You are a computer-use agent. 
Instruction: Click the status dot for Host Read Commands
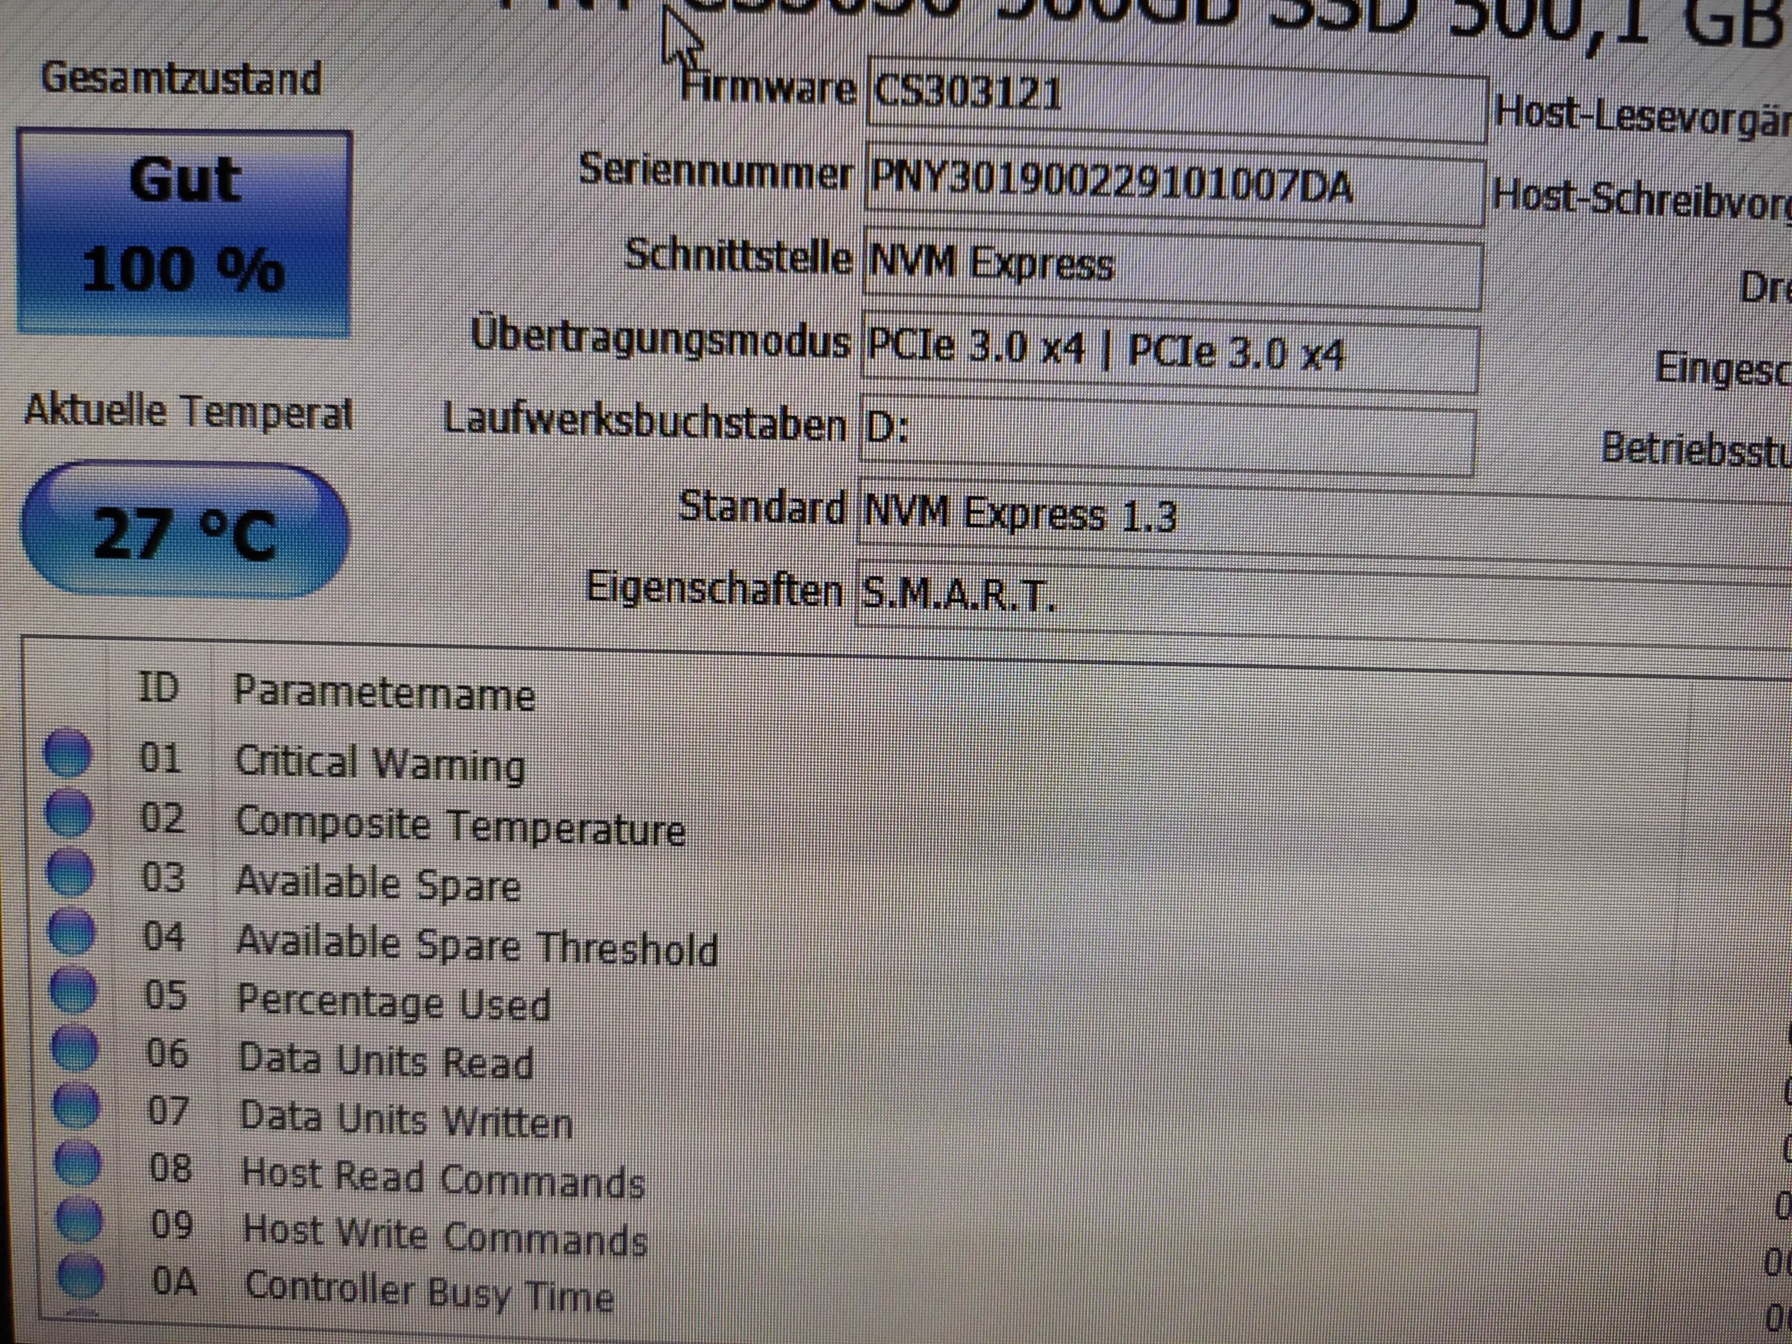[x=78, y=1163]
